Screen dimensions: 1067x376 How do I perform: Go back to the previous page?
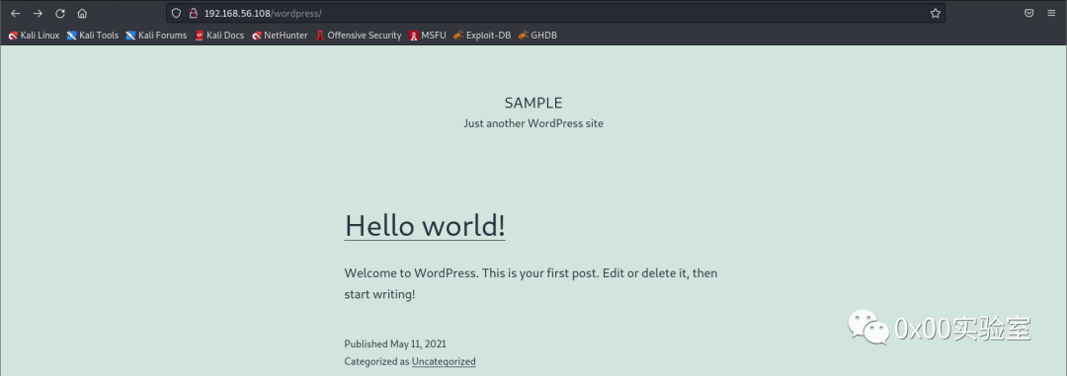pyautogui.click(x=15, y=14)
